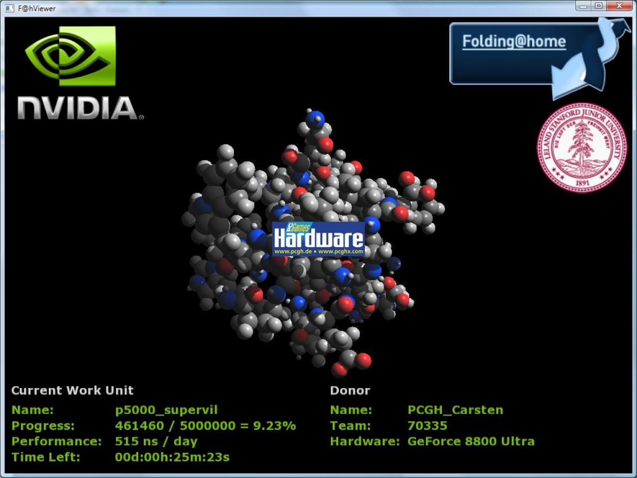Click the 'Hardware:' label

click(365, 441)
